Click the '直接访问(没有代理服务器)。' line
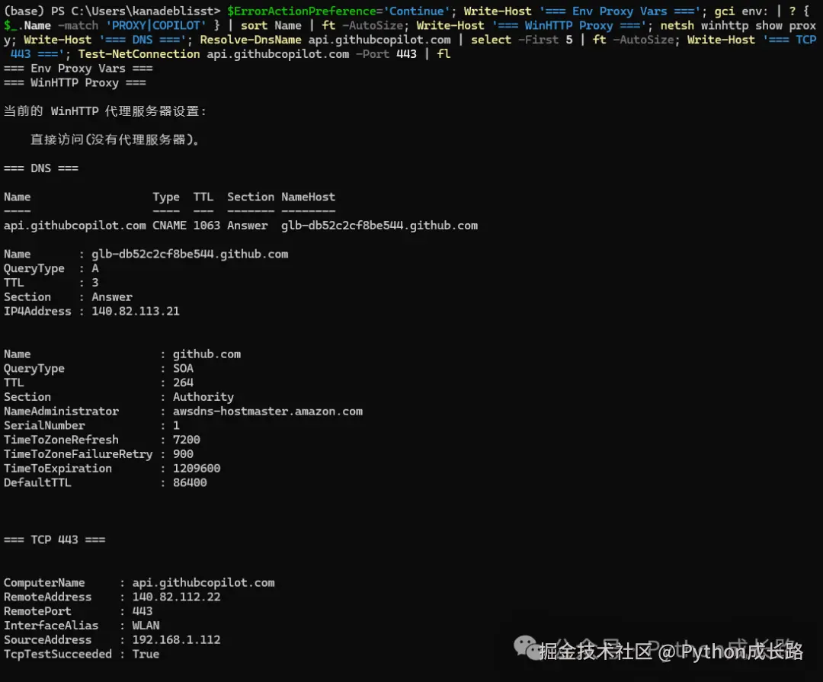Image resolution: width=823 pixels, height=682 pixels. 115,139
